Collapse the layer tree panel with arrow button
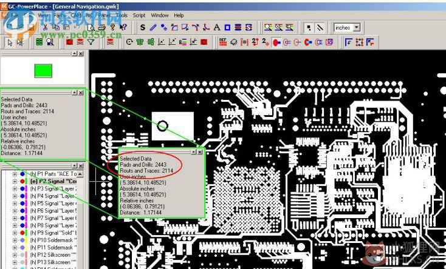 pyautogui.click(x=74, y=166)
